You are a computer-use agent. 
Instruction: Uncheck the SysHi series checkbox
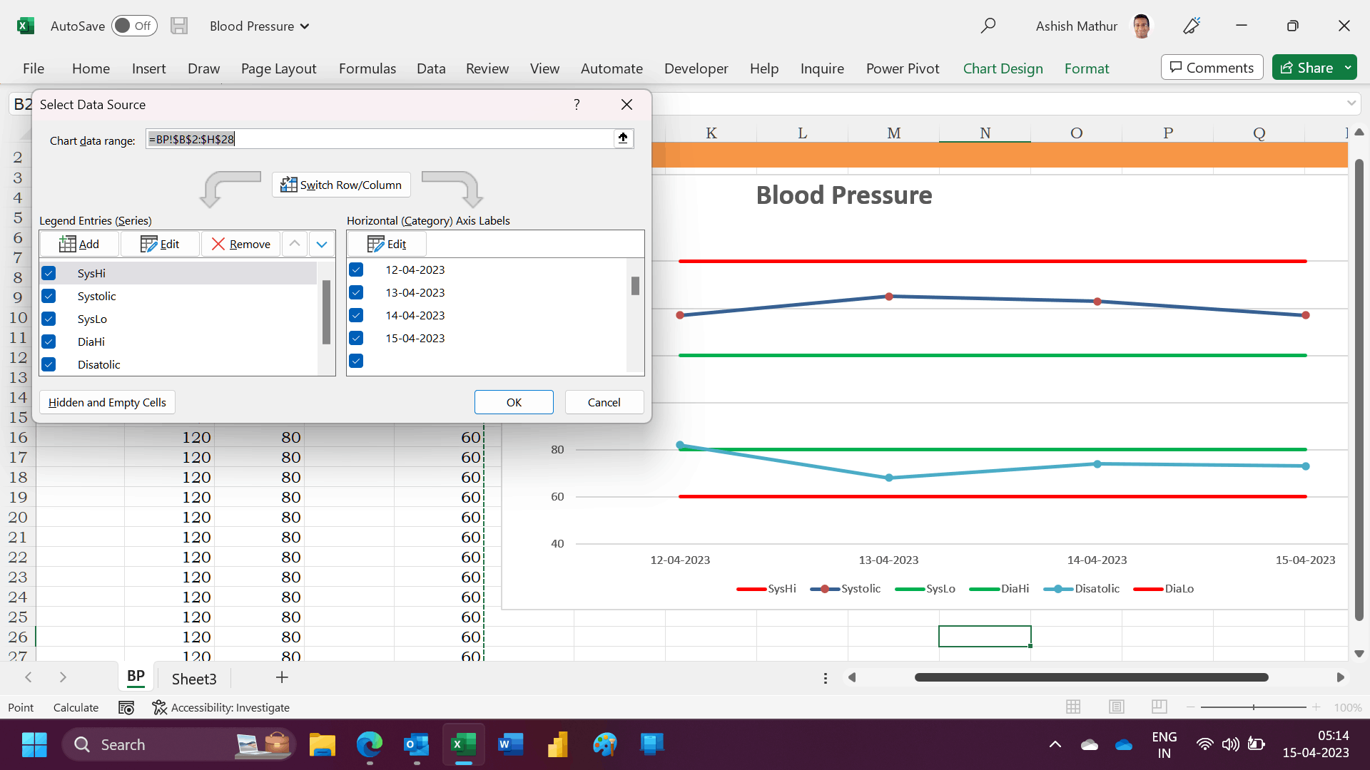coord(49,273)
